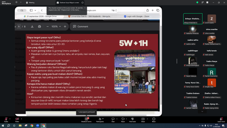Click the browser back arrow in shared screen
The width and height of the screenshot is (227, 128).
point(42,10)
